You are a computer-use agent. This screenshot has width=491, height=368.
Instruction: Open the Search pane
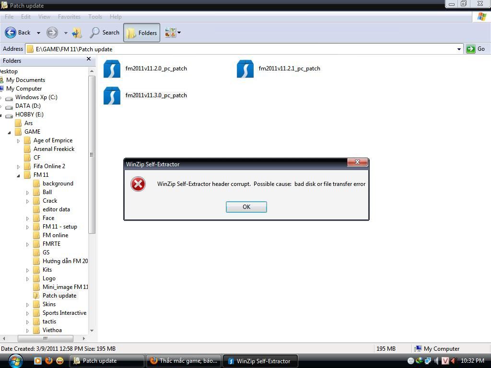point(105,33)
